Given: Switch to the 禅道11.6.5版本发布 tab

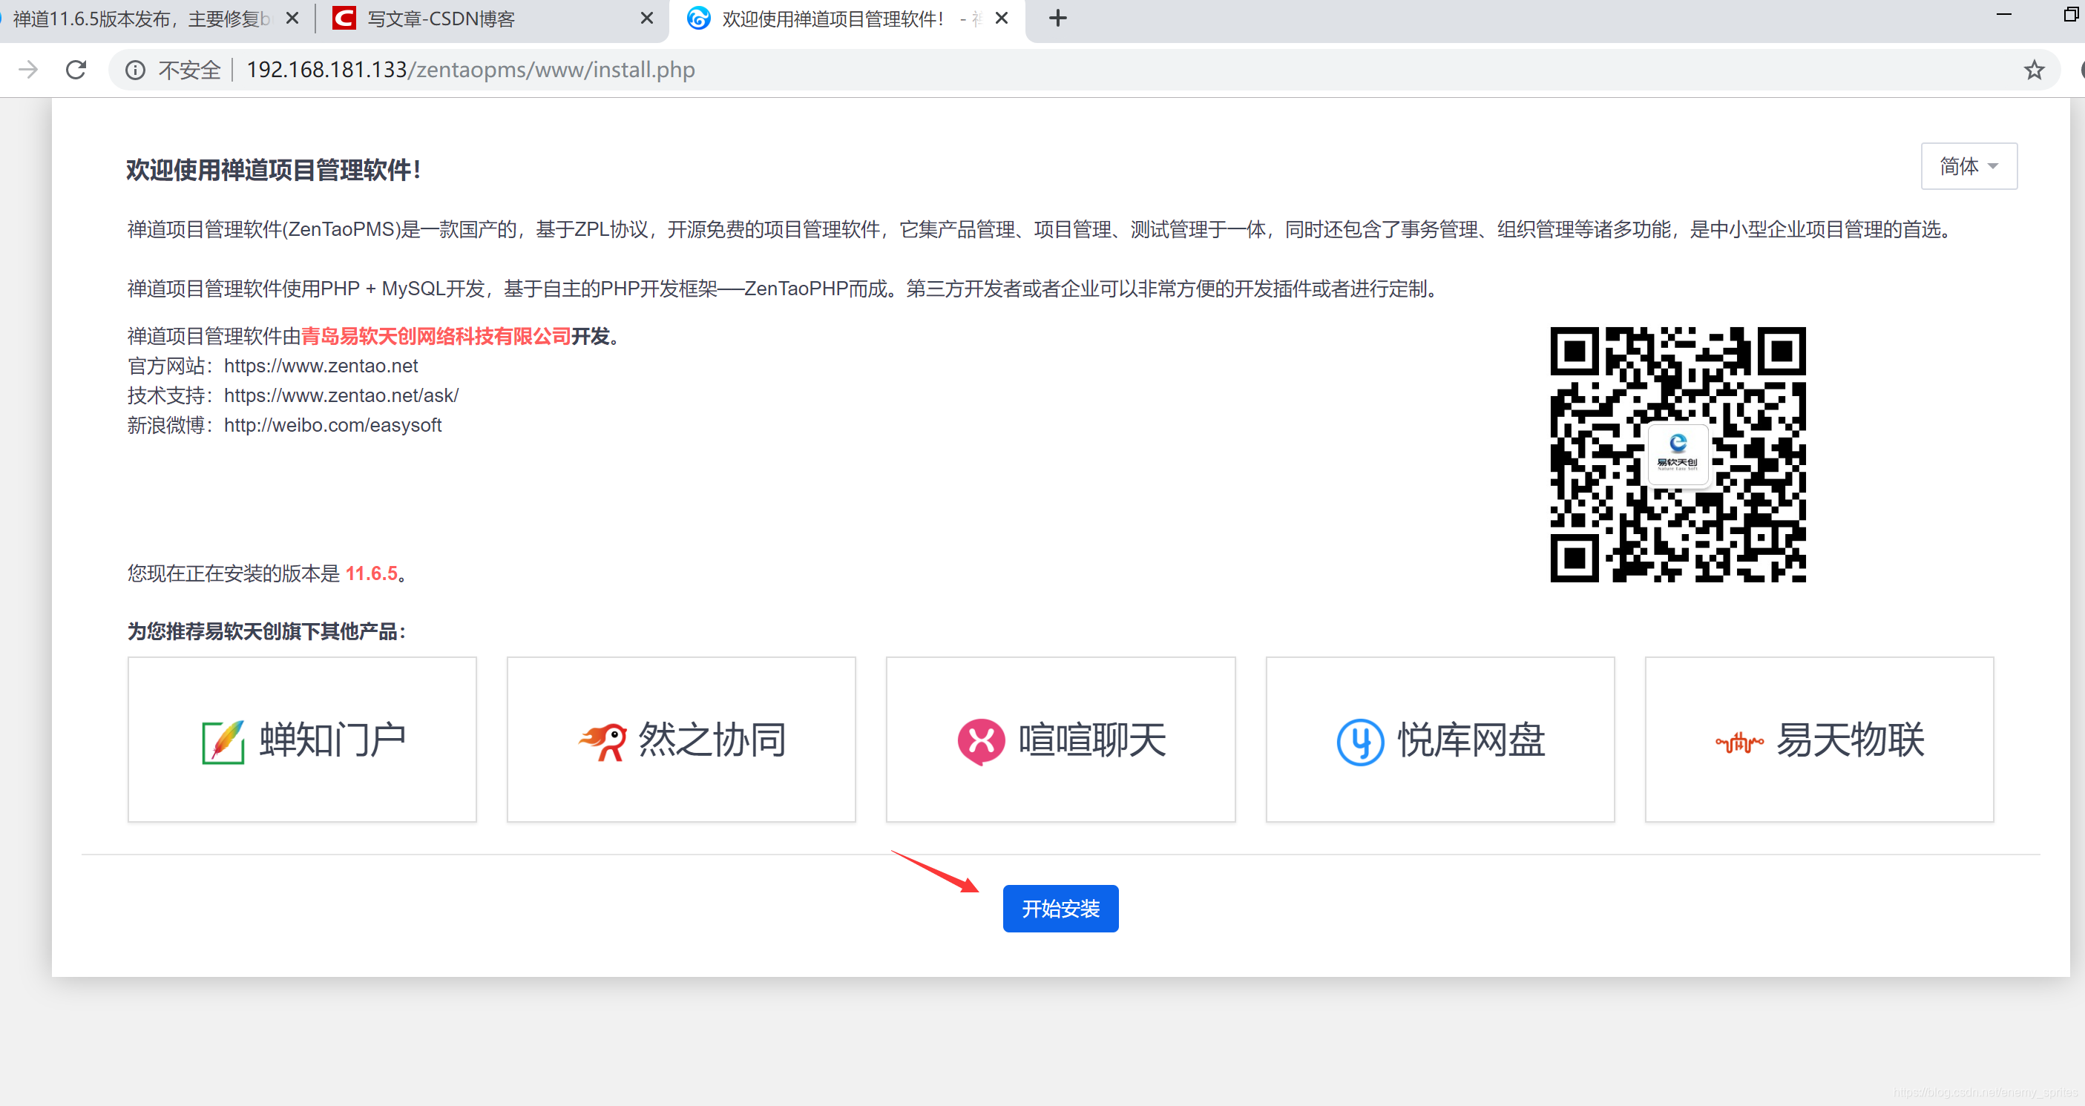Looking at the screenshot, I should tap(142, 19).
